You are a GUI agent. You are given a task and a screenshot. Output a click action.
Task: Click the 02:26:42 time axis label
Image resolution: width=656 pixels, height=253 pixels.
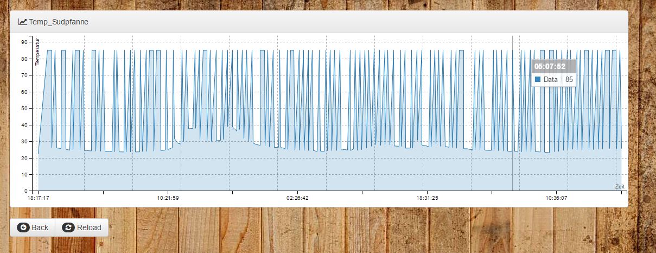click(x=297, y=198)
